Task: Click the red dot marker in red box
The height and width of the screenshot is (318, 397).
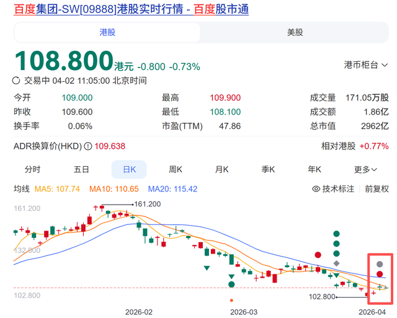Action: click(380, 274)
